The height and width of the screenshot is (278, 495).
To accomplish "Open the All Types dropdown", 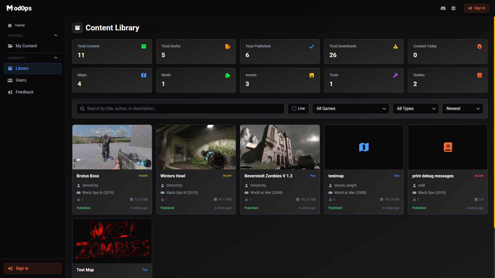I will 416,108.
